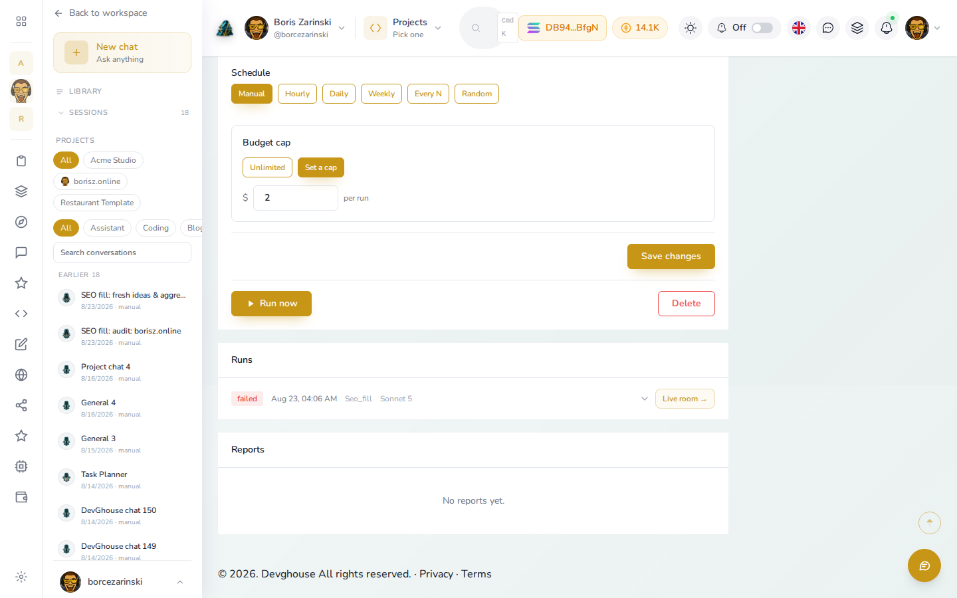Filter projects by Restaurant Template
Screen dimensions: 957x598
97,203
